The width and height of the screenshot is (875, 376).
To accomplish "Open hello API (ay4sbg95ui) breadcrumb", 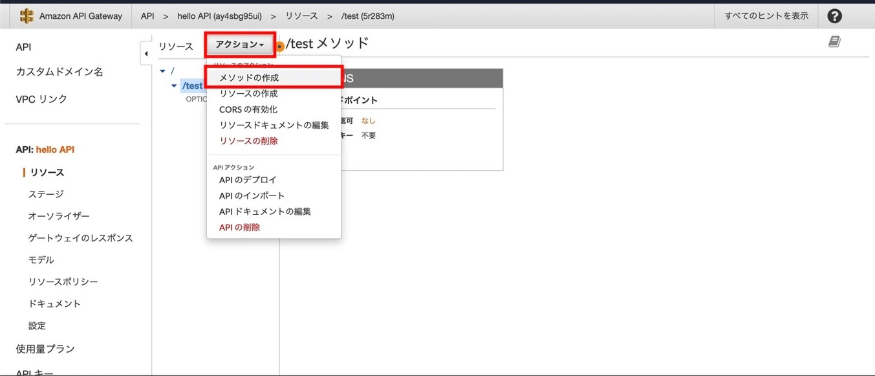I will [219, 16].
